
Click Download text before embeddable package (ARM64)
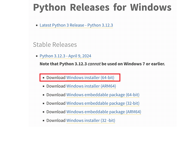(x=56, y=112)
